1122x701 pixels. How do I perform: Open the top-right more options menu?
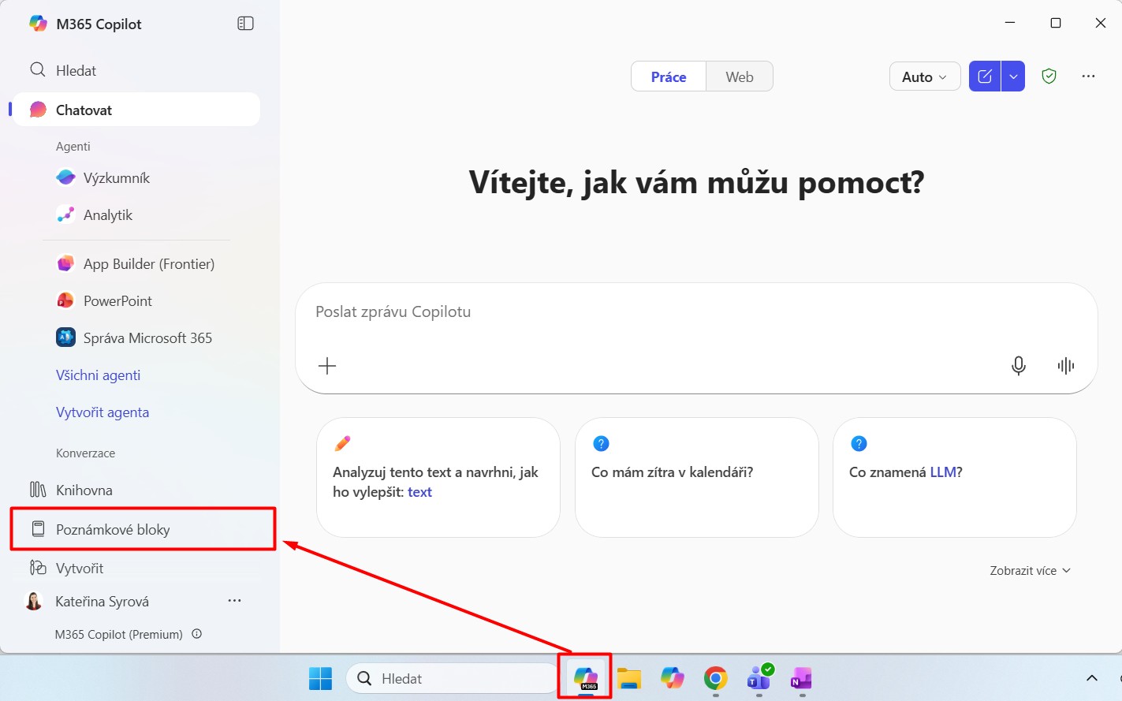coord(1089,76)
